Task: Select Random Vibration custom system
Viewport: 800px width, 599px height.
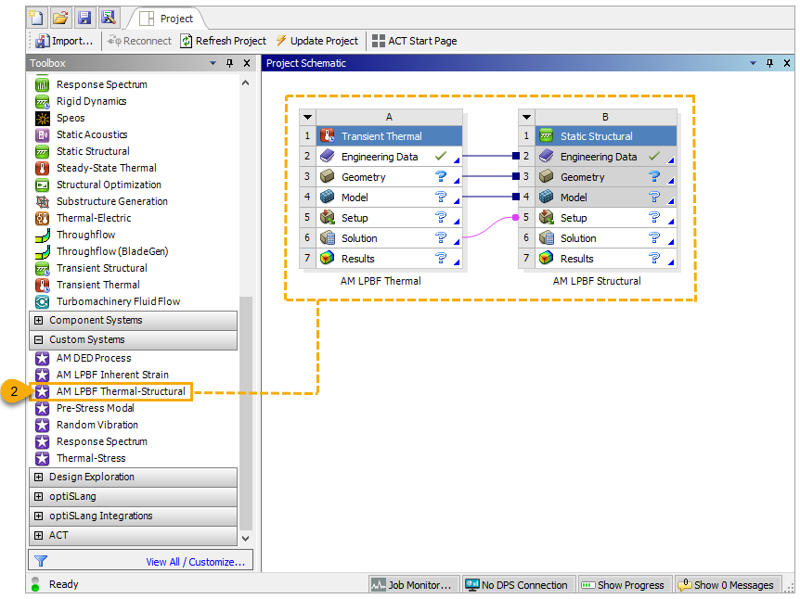Action: 87,426
